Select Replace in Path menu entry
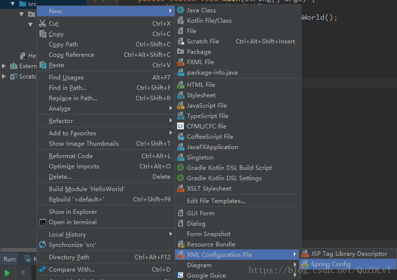The height and width of the screenshot is (280, 397). pos(106,98)
